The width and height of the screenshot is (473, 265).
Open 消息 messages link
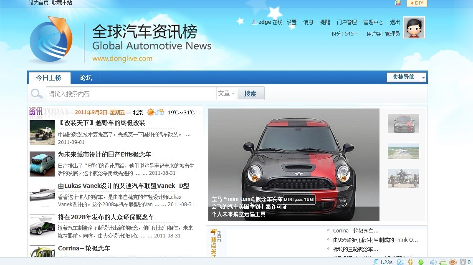pyautogui.click(x=308, y=22)
